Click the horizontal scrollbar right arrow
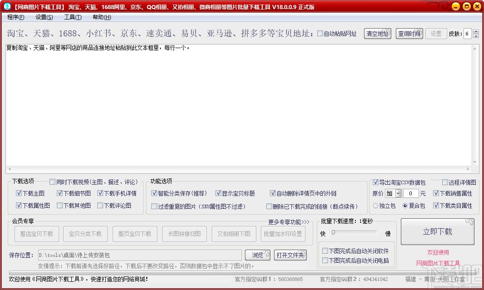The width and height of the screenshot is (484, 290). point(468,169)
